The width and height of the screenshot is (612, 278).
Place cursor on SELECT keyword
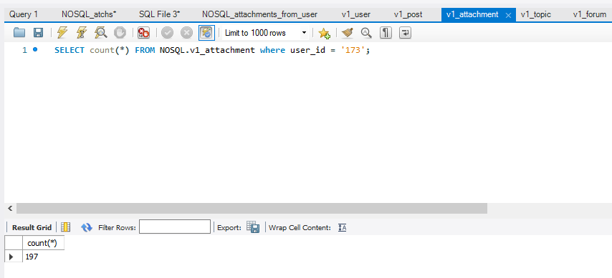point(70,50)
